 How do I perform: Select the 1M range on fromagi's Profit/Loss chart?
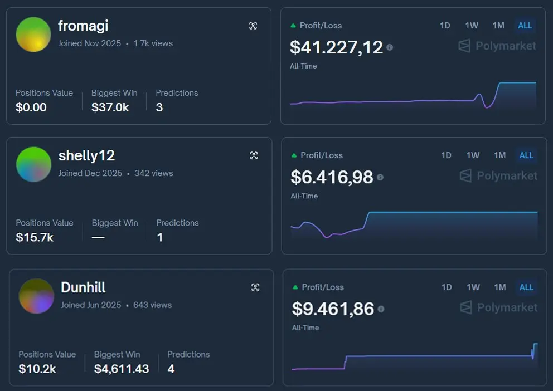pos(498,26)
